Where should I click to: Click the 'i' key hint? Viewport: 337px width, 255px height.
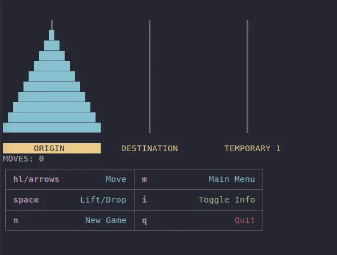coord(144,200)
